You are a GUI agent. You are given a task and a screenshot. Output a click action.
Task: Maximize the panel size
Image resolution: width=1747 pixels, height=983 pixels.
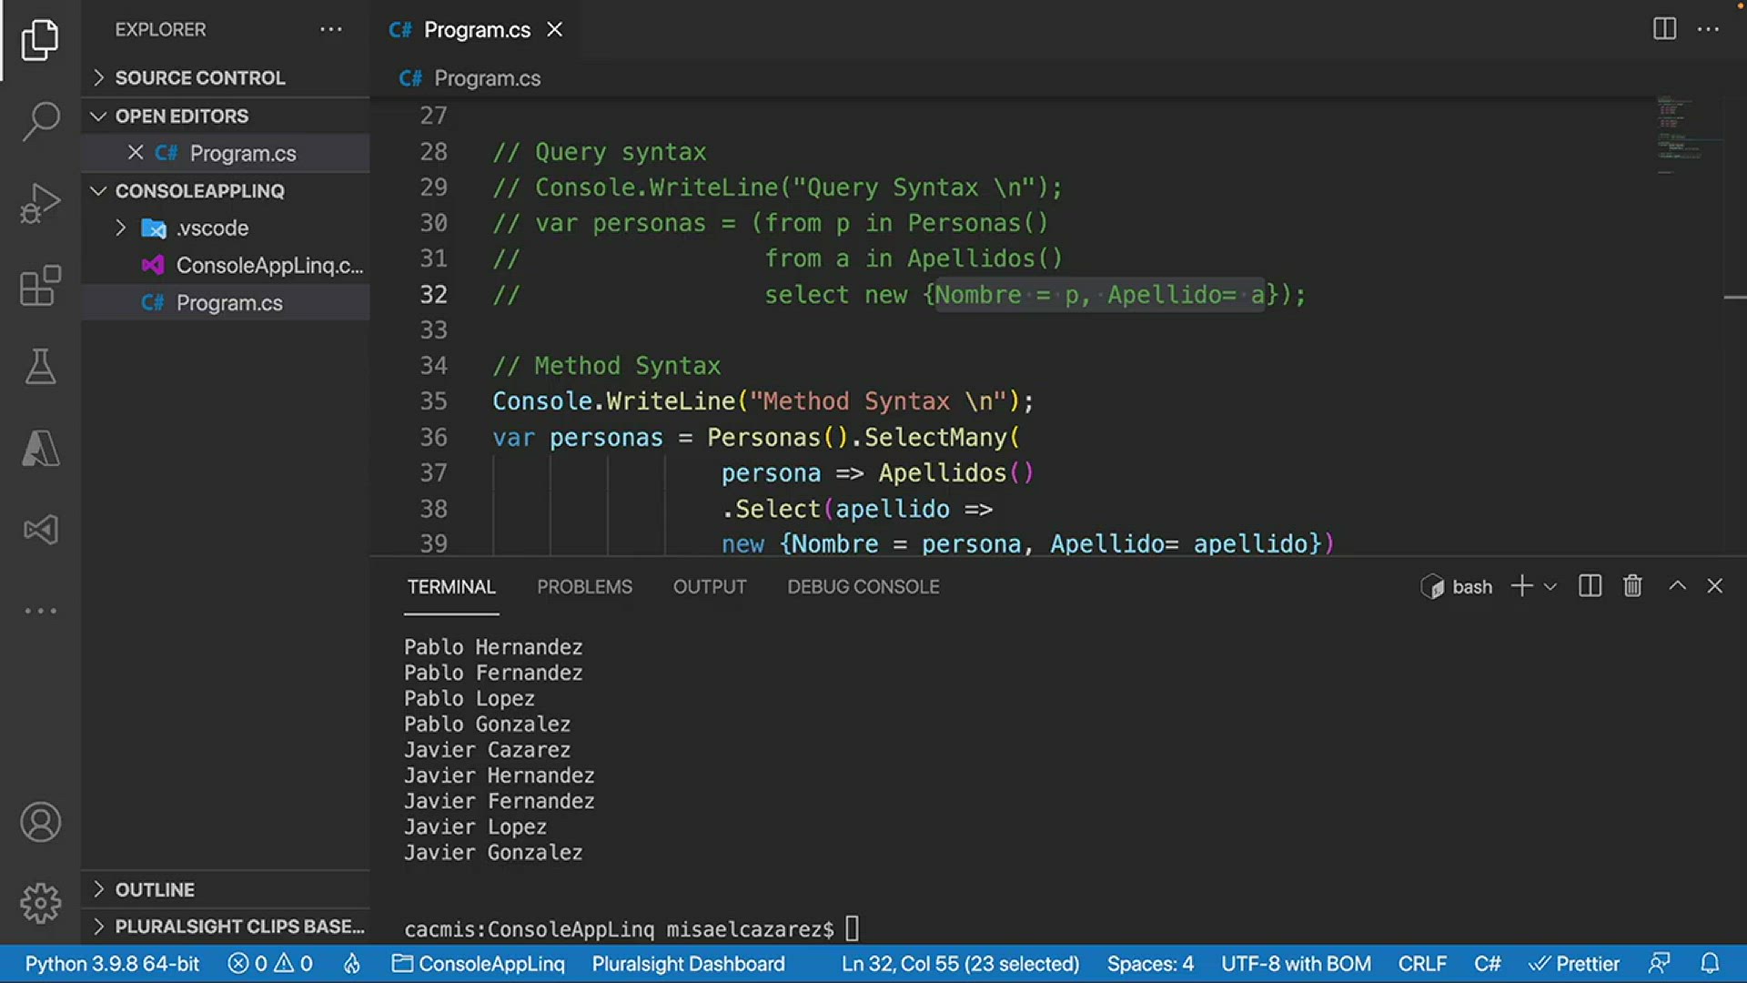pos(1677,586)
